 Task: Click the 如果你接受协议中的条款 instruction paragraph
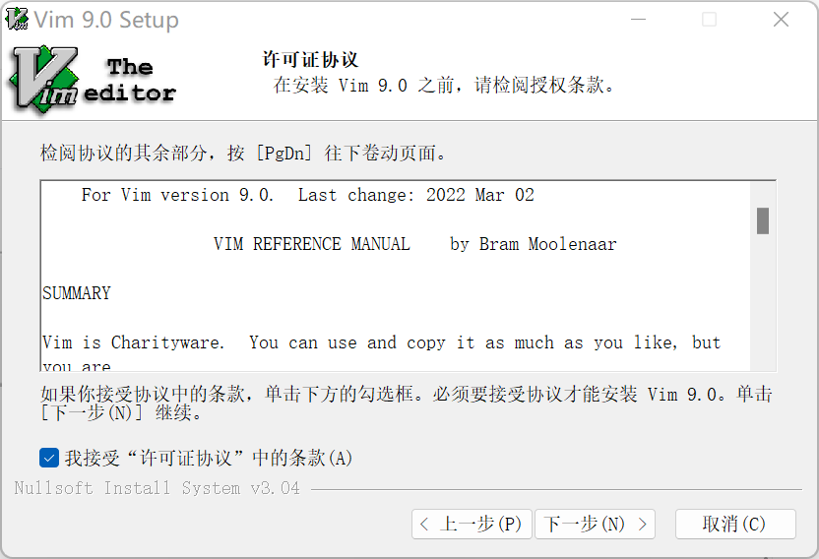click(406, 403)
